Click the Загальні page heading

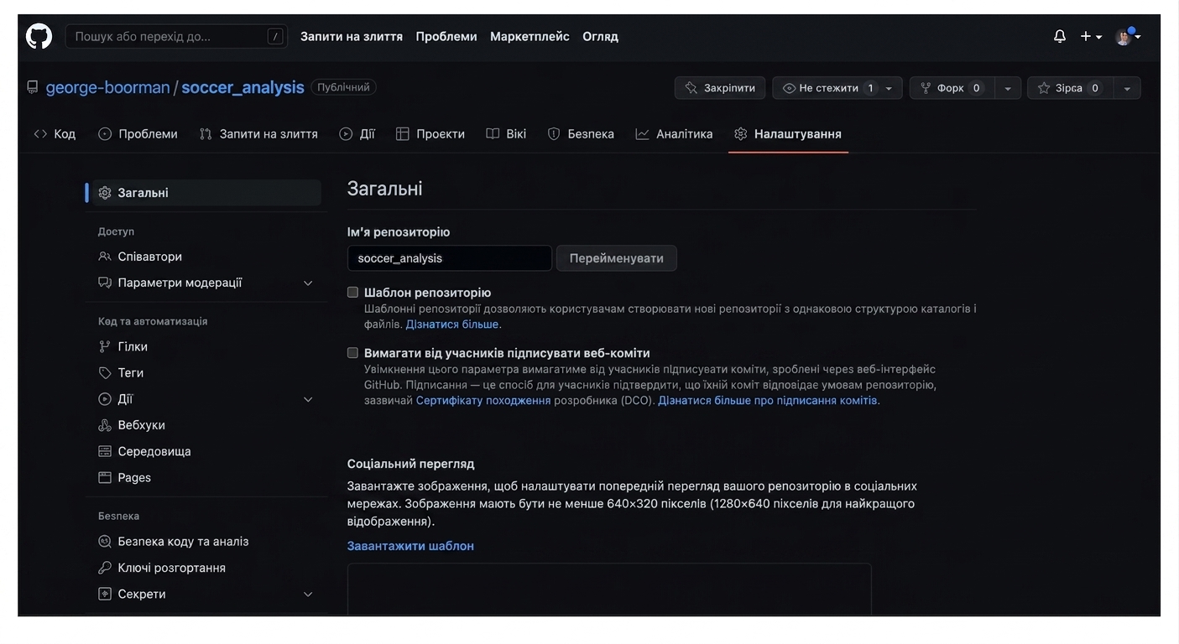pos(385,189)
